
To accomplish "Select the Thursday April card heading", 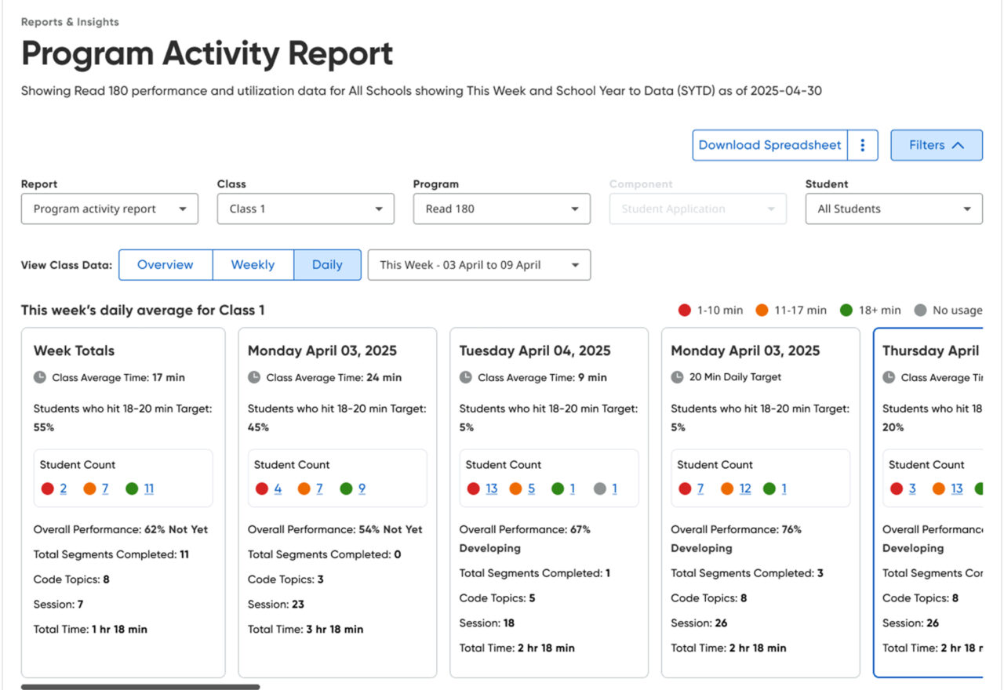I will coord(931,350).
